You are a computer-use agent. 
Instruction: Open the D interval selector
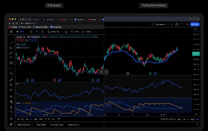(37, 32)
